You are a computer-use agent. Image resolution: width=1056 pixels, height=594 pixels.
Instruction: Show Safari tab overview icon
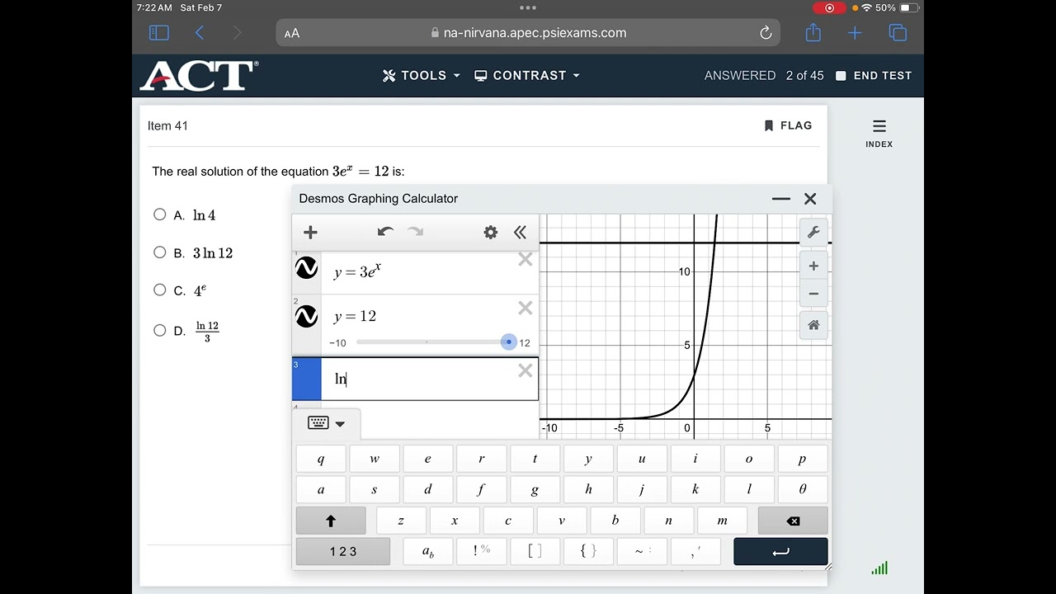[898, 33]
